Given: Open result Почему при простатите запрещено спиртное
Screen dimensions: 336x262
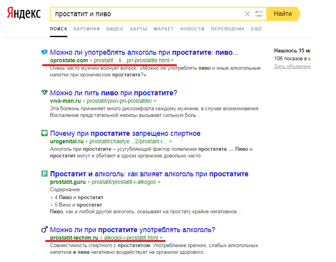Looking at the screenshot, I should tap(125, 133).
